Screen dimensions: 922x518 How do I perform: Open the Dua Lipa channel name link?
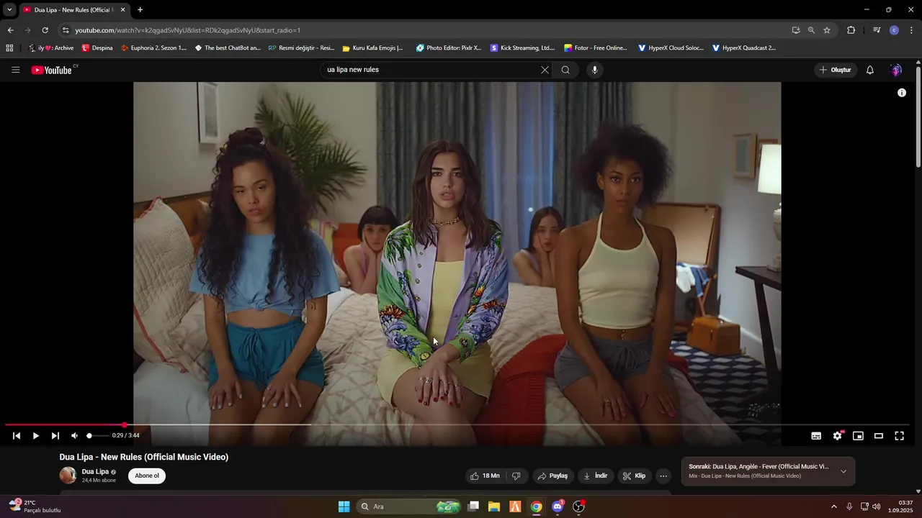tap(95, 472)
